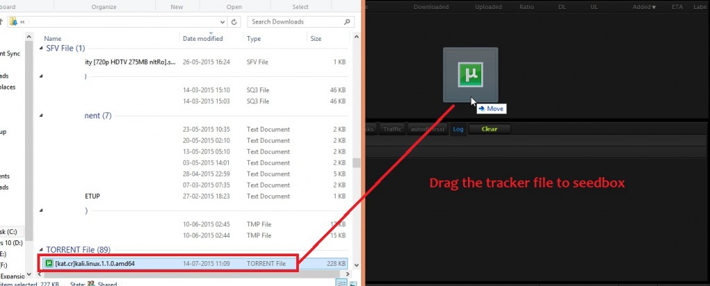Click the uTorrent icon on the kali.linux file
Image resolution: width=710 pixels, height=286 pixels.
coord(49,263)
